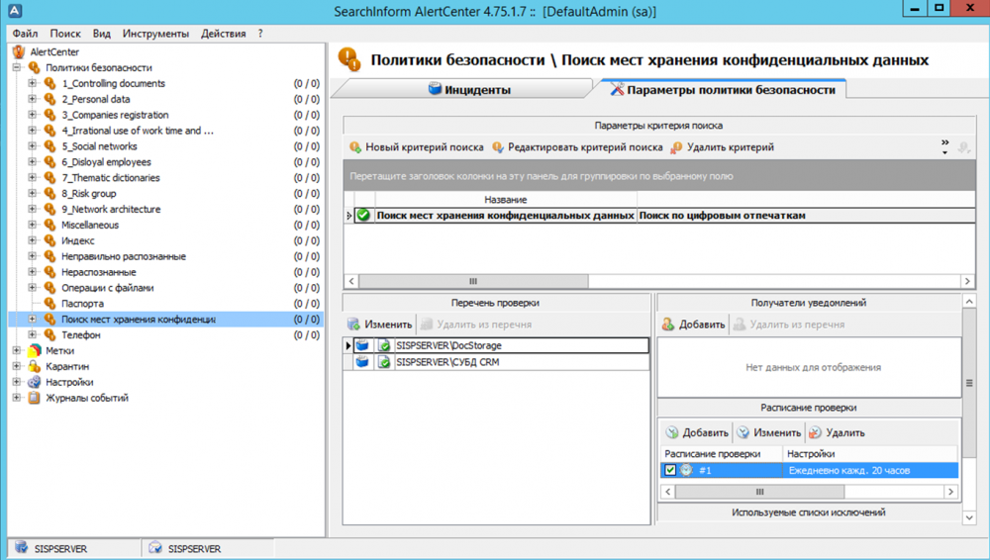Click Изменить in Расписание проверки
Screen dimensions: 990x560
tap(769, 432)
